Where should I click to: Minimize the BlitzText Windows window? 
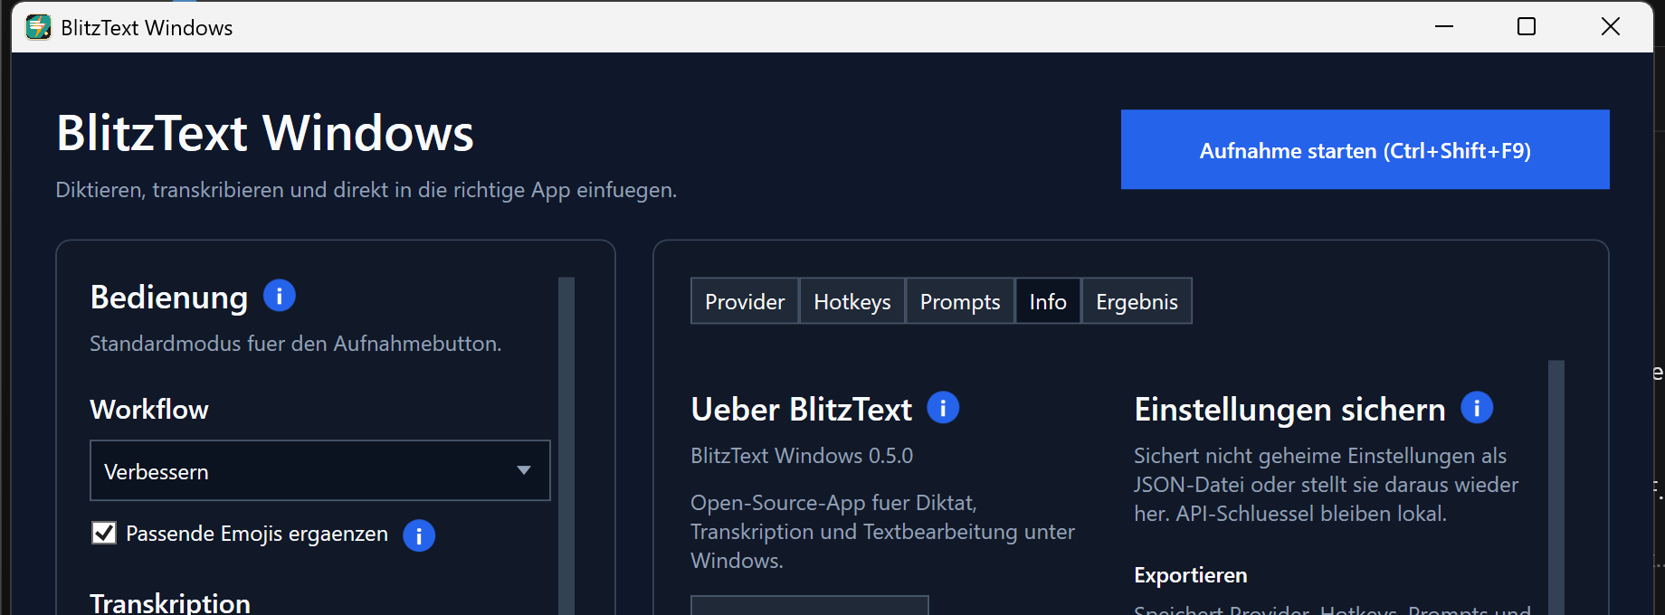pyautogui.click(x=1444, y=26)
